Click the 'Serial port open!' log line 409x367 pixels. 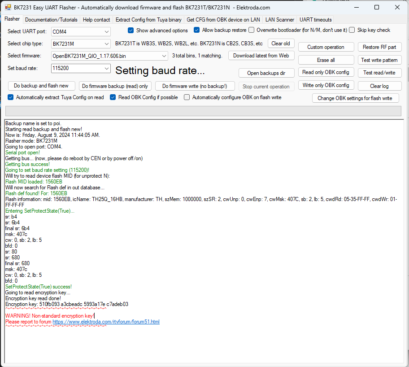coord(23,153)
